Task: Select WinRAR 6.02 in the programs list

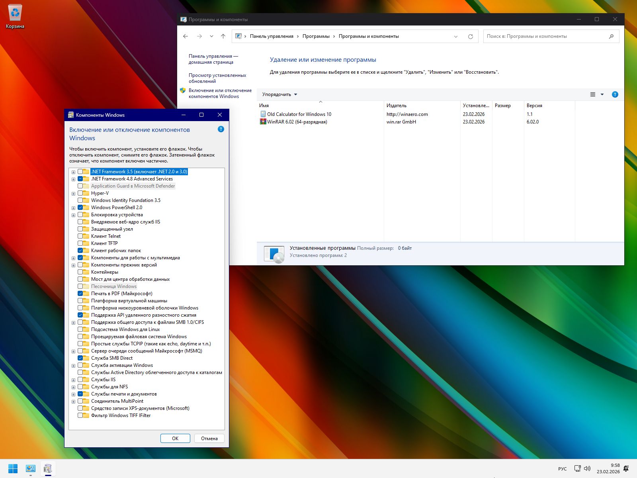Action: pos(297,122)
